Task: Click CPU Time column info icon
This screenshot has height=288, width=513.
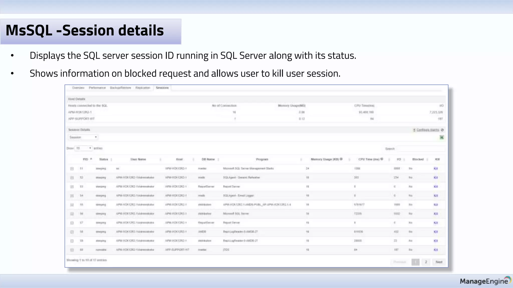Action: (x=382, y=159)
